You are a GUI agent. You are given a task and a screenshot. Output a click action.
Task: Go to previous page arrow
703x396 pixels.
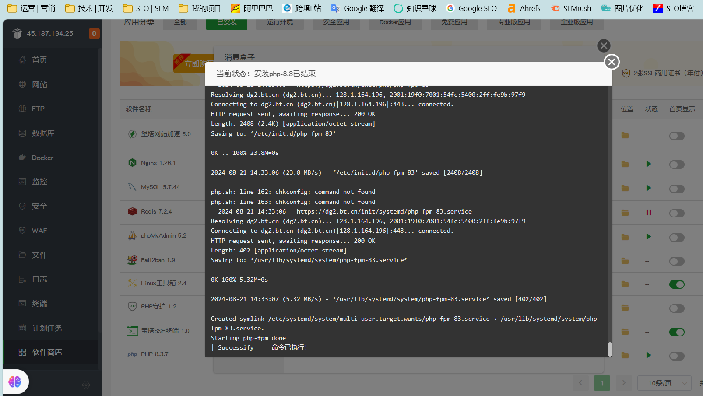tap(580, 383)
